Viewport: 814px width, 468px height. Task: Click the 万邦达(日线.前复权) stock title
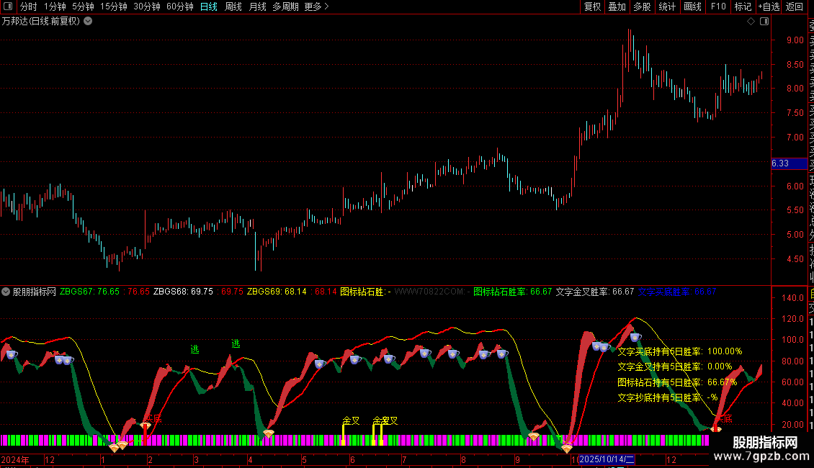pyautogui.click(x=41, y=22)
